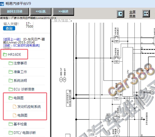Expand the 准备工作 folder
Image resolution: width=155 pixels, height=137 pixels.
click(x=20, y=72)
